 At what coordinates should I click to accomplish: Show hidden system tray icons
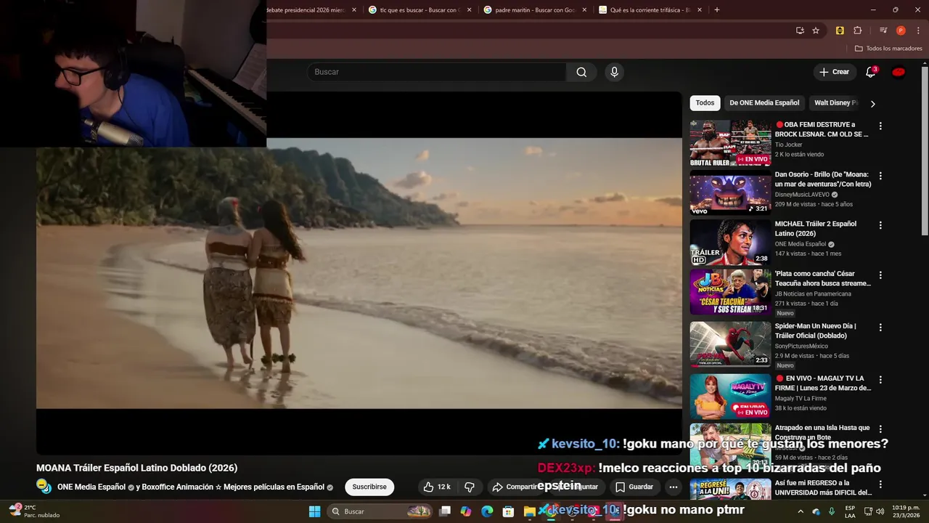pyautogui.click(x=801, y=511)
